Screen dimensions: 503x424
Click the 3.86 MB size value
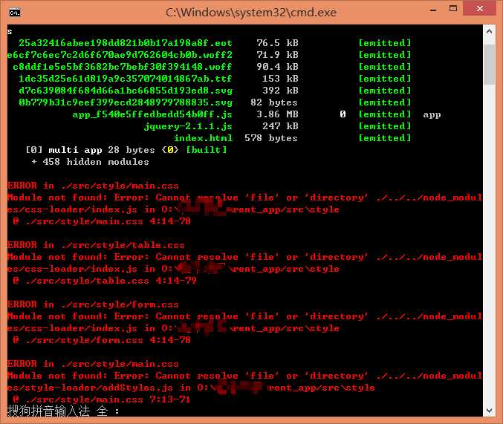point(277,114)
